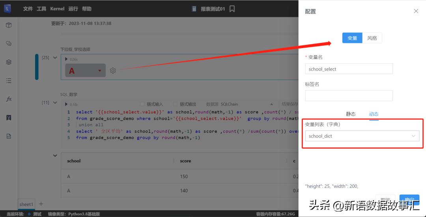Click the 变量列表(字典) label
This screenshot has width=426, height=217.
[x=323, y=124]
